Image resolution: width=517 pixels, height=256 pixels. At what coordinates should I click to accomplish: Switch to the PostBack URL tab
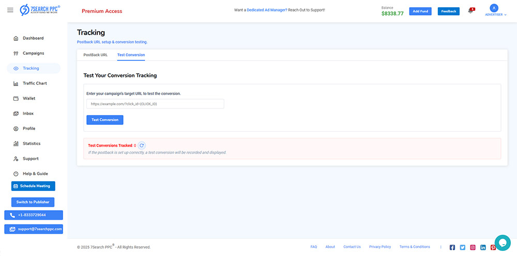(x=95, y=55)
